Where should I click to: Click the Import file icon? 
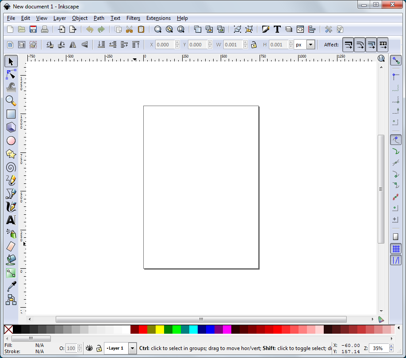[x=61, y=29]
